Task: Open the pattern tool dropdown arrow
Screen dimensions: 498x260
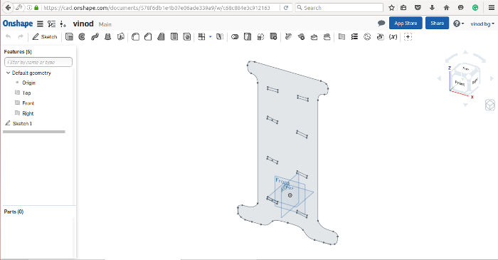Action: (211, 37)
